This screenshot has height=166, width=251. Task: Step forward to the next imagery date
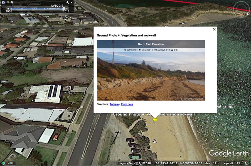click(x=67, y=8)
